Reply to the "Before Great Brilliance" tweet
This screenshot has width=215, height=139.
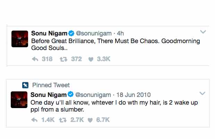tap(35, 59)
